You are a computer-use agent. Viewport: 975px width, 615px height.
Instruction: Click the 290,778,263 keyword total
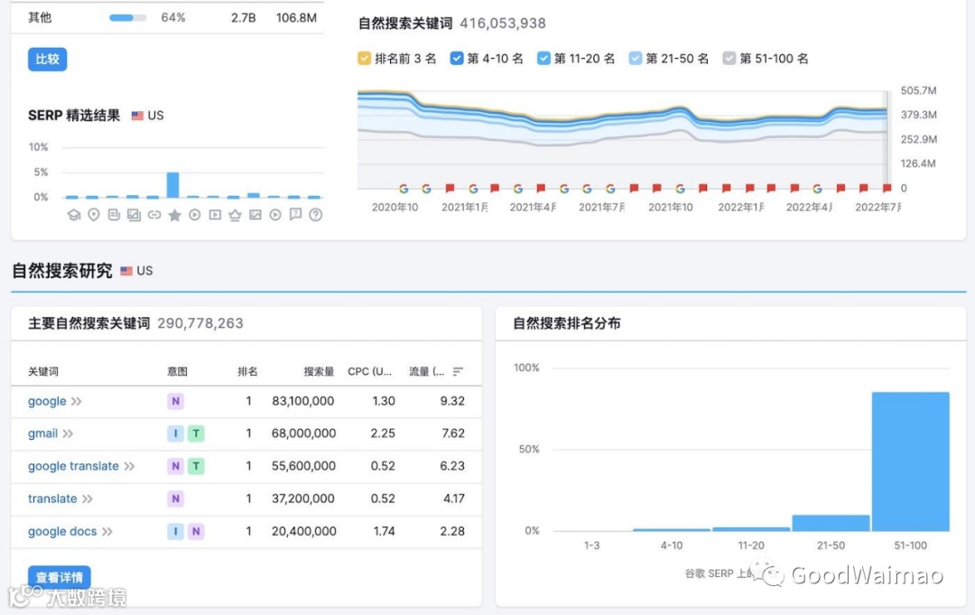pyautogui.click(x=200, y=323)
